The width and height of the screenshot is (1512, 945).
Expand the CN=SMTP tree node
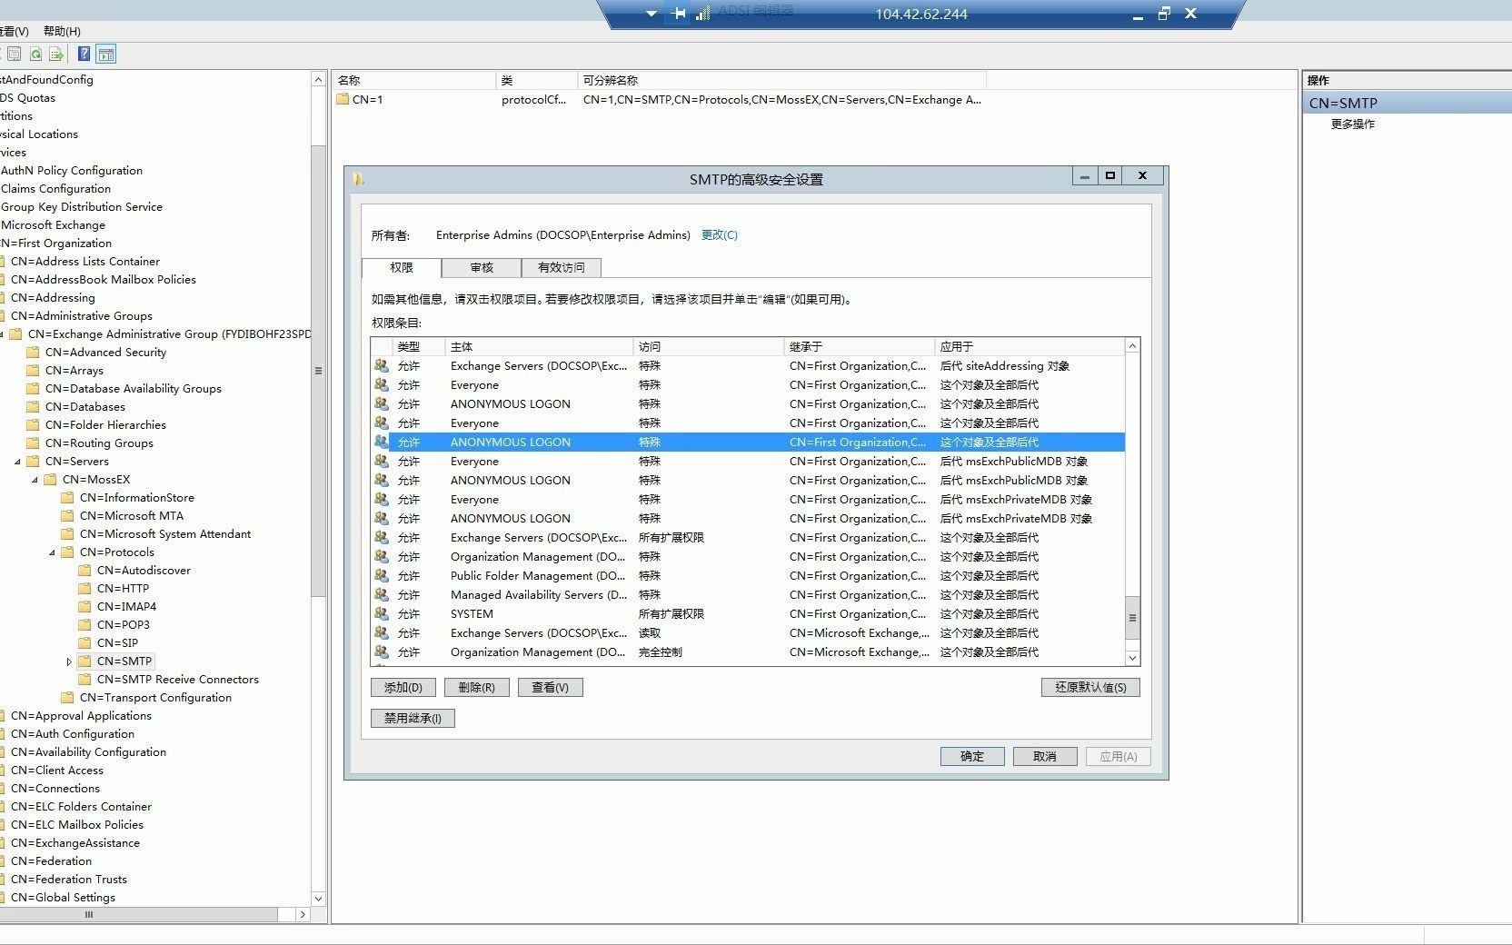point(69,661)
